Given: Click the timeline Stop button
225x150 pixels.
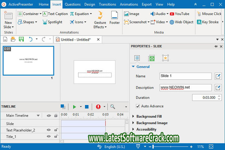Looking at the screenshot, I should (87, 107).
